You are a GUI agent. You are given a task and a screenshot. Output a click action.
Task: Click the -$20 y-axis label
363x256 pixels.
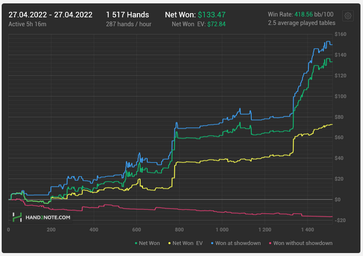[x=340, y=220]
